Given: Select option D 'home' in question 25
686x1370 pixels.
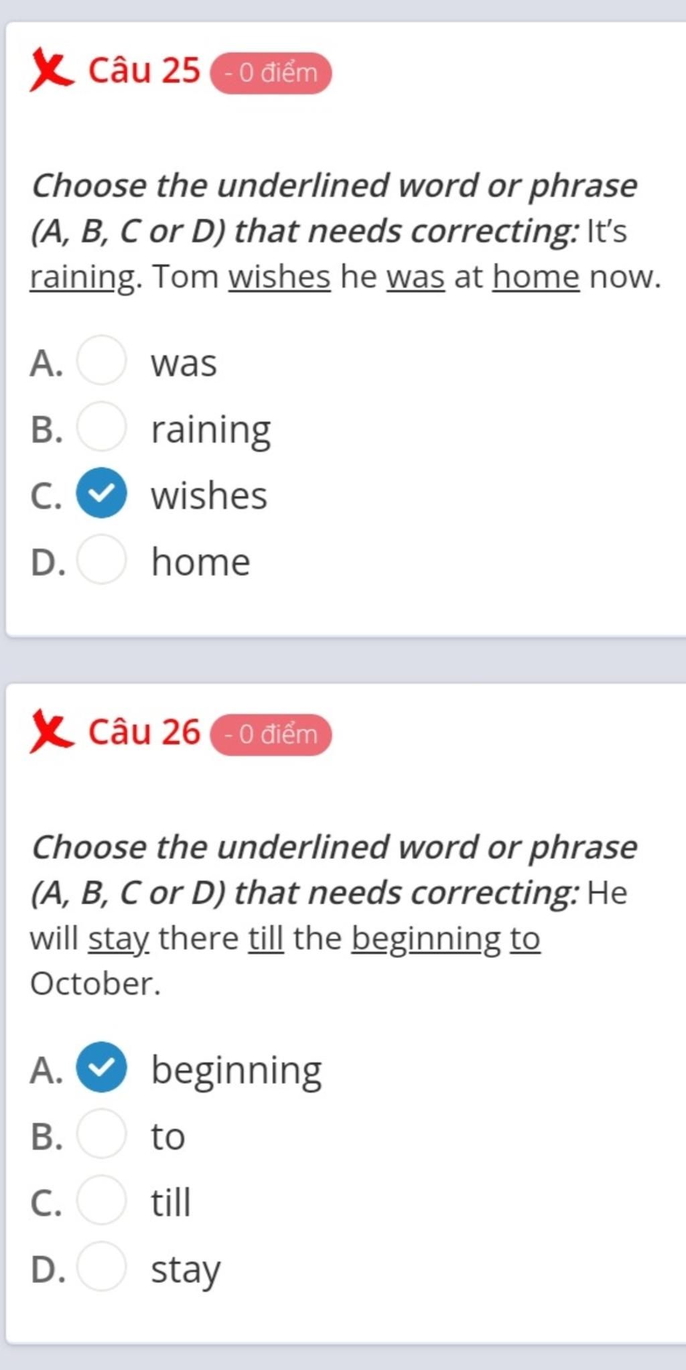Looking at the screenshot, I should coord(101,559).
